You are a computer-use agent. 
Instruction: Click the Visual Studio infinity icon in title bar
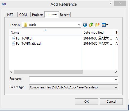click(x=4, y=4)
